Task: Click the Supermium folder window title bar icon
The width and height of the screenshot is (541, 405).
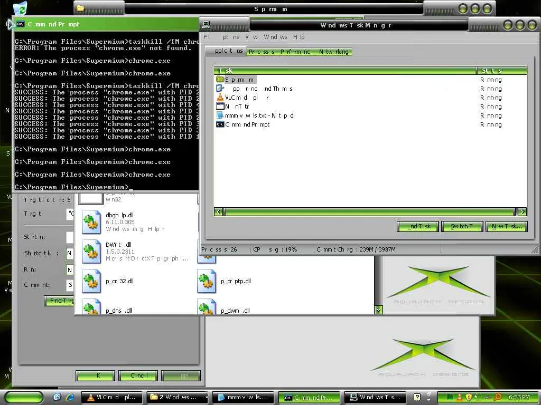Action: 81,8
